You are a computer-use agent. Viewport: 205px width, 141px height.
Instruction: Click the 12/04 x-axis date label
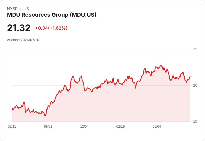pyautogui.click(x=84, y=127)
